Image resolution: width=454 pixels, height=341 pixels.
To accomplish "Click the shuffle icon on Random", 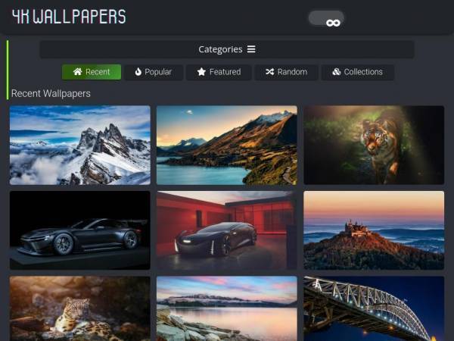I will point(270,72).
